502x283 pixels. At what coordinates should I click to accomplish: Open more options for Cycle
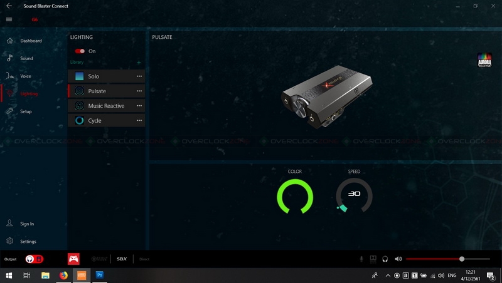tap(139, 120)
